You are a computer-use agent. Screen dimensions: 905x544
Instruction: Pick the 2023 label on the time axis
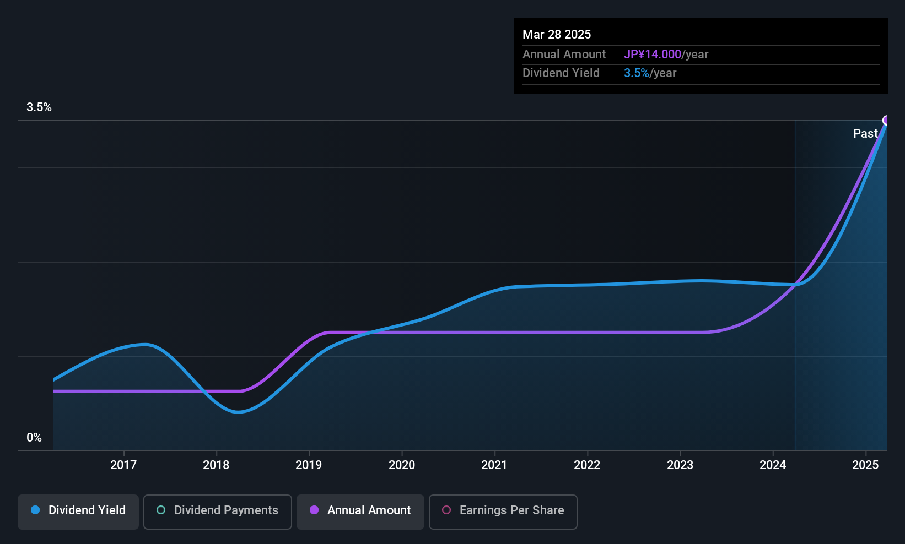[680, 465]
